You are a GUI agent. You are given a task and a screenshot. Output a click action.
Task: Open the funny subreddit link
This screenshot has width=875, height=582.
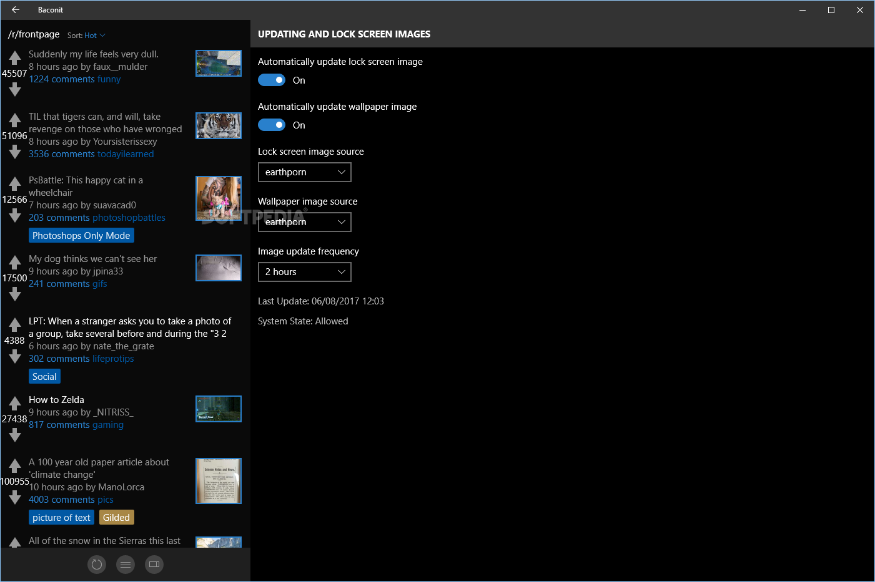point(109,79)
